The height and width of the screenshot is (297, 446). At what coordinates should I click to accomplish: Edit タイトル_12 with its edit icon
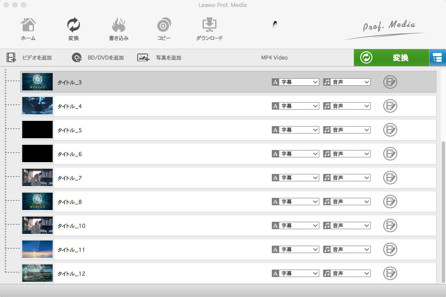tap(390, 273)
